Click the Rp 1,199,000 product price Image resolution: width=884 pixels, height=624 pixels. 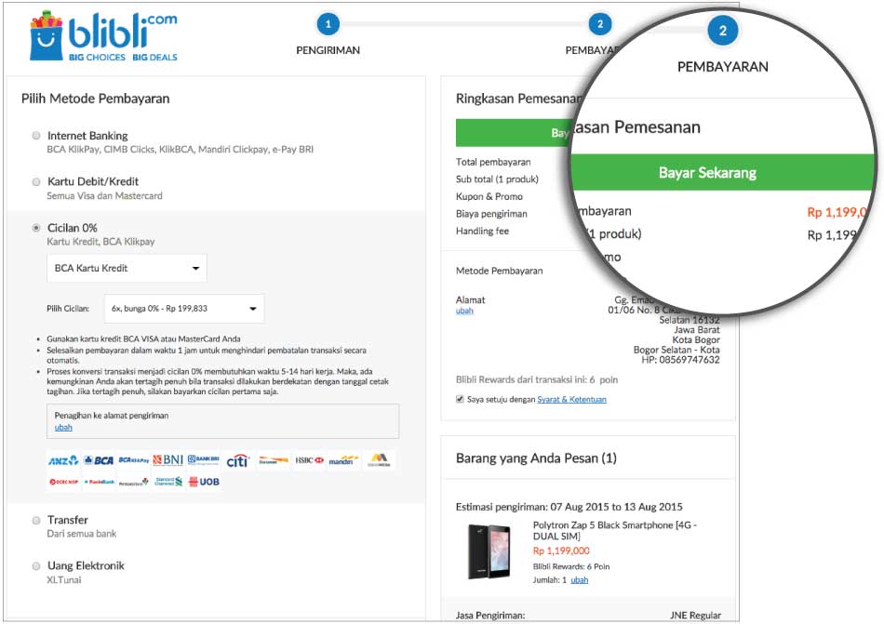pyautogui.click(x=561, y=551)
